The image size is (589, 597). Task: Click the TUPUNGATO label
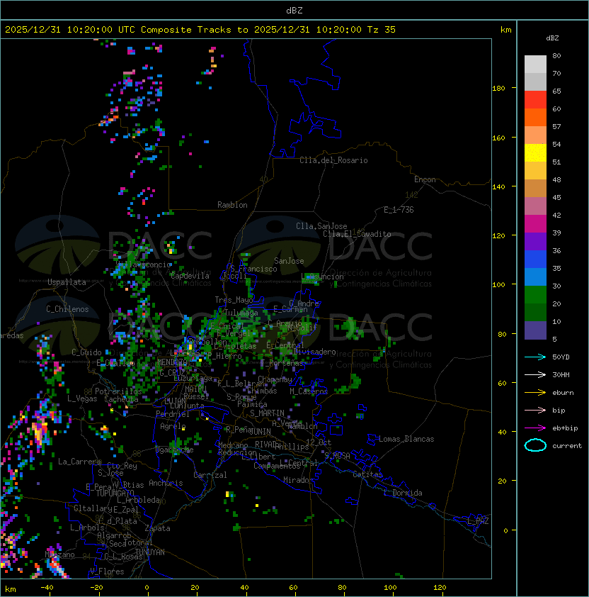(115, 493)
